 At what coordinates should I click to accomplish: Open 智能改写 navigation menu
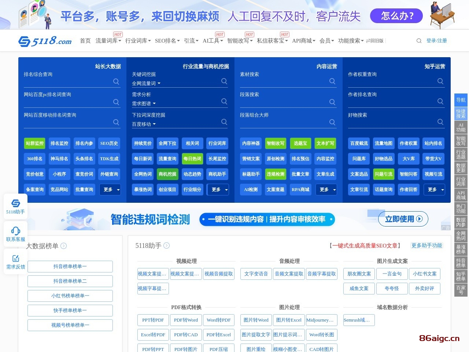pos(240,41)
